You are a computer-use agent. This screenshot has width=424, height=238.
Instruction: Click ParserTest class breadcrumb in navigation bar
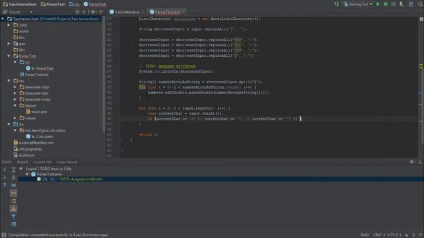pos(95,4)
